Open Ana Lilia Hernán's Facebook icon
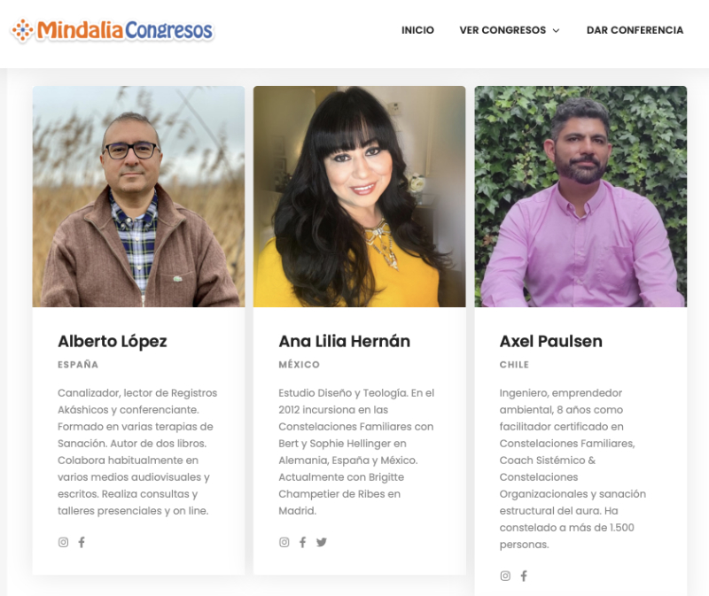The image size is (709, 596). click(302, 542)
